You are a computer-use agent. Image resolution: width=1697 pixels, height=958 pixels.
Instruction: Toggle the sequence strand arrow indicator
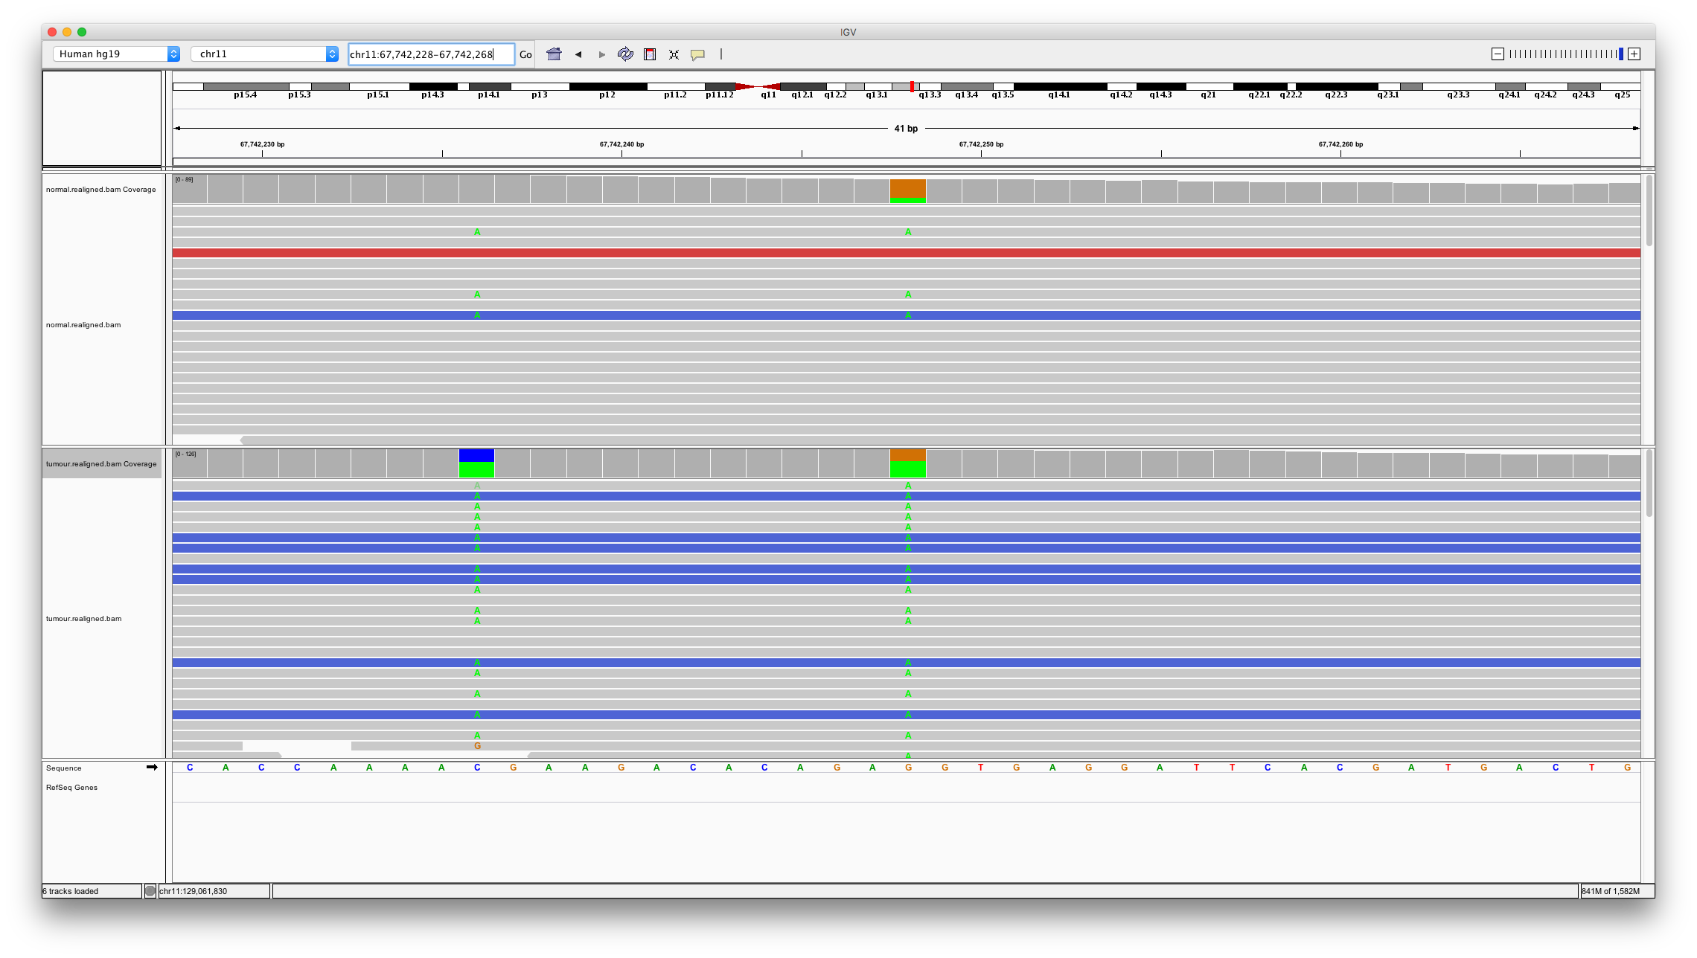pyautogui.click(x=151, y=767)
